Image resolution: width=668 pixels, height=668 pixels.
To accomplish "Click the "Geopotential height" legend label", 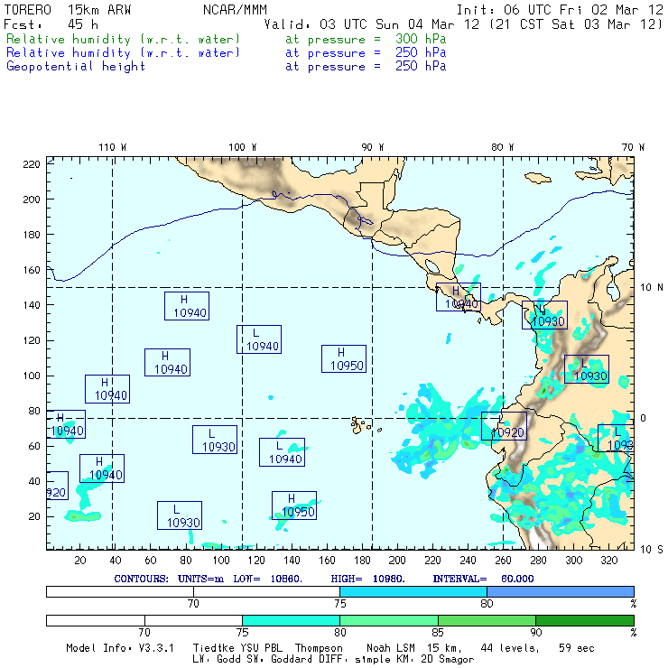I will 76,67.
